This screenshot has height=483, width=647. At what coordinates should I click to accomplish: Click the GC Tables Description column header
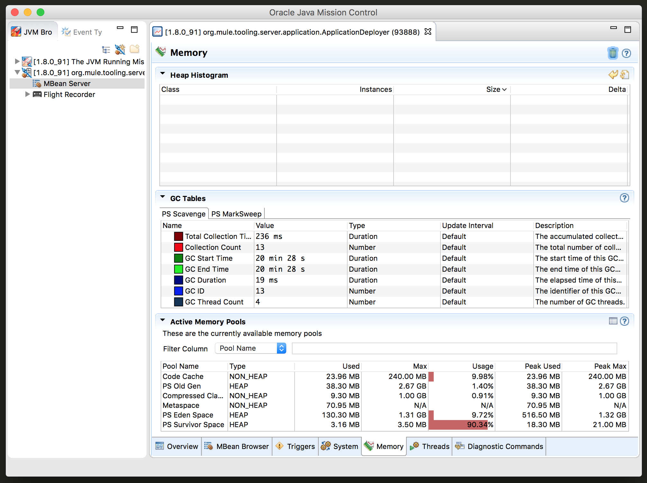(580, 225)
